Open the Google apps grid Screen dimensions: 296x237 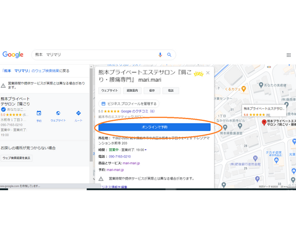pyautogui.click(x=288, y=55)
